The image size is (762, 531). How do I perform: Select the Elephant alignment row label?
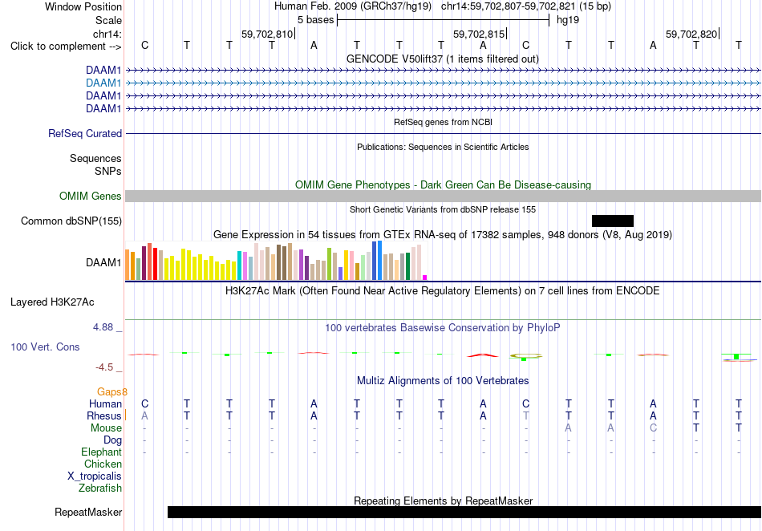coord(101,452)
